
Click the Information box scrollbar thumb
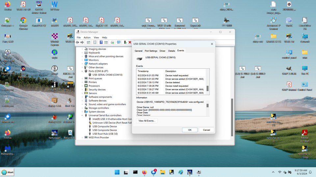click(208, 105)
